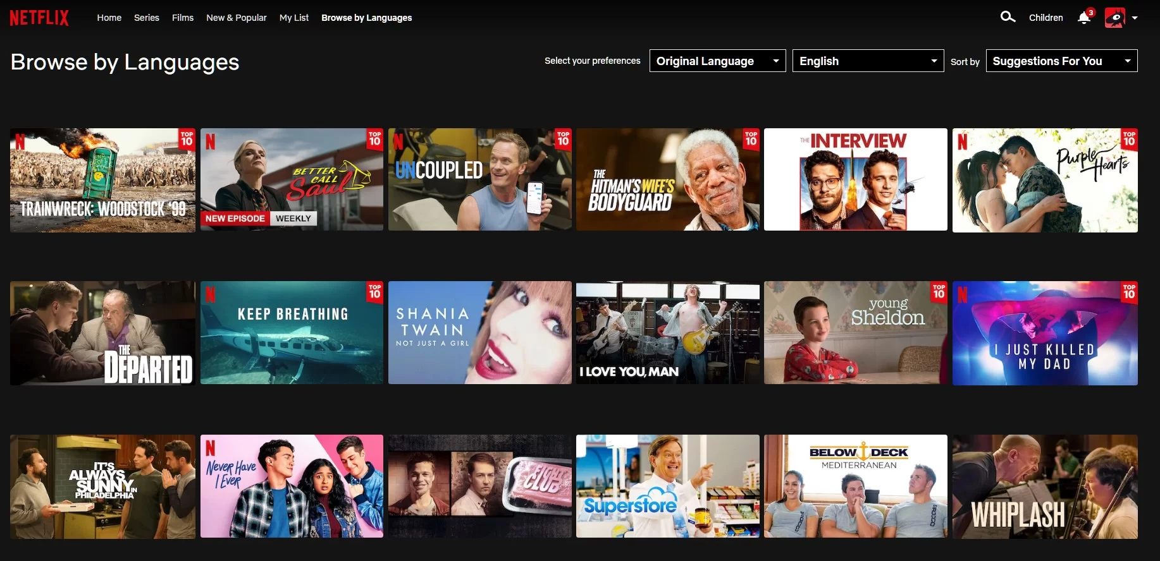Open Whiplash film card
The width and height of the screenshot is (1160, 561).
[x=1045, y=486]
